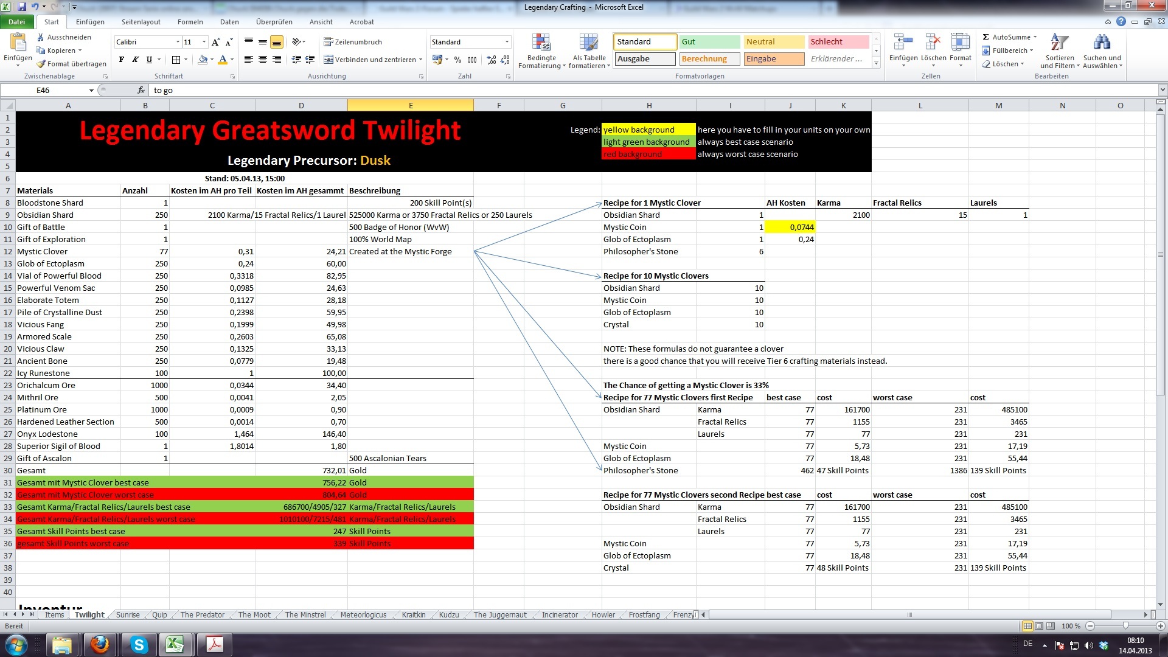Click the font color A icon
Viewport: 1168px width, 657px height.
pos(223,60)
